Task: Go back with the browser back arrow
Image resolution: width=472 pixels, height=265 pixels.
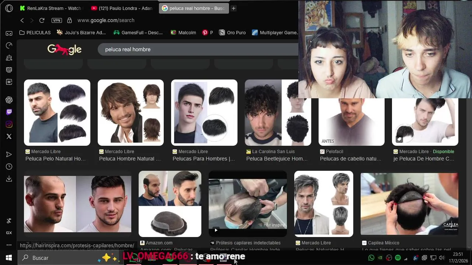Action: pos(22,20)
